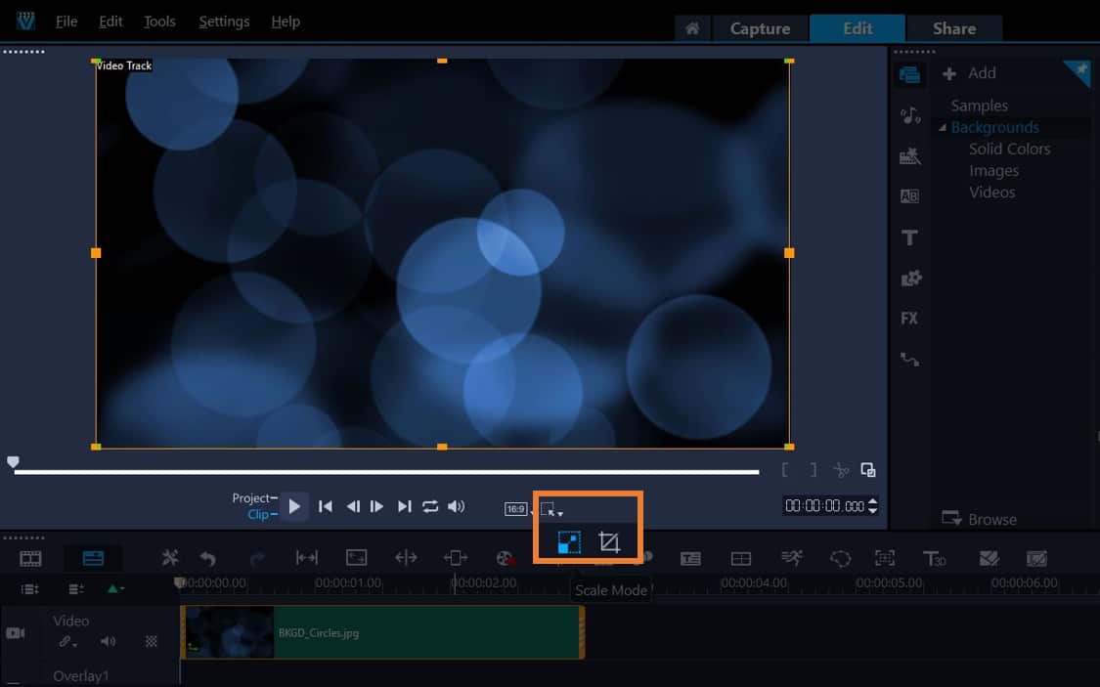The width and height of the screenshot is (1100, 687).
Task: Click the roll tool icon
Action: [x=406, y=558]
